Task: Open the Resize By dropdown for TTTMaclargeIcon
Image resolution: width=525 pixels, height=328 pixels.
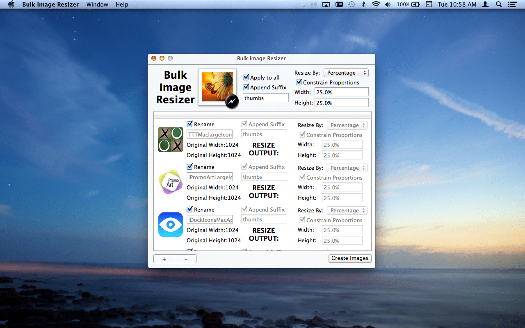Action: [347, 125]
